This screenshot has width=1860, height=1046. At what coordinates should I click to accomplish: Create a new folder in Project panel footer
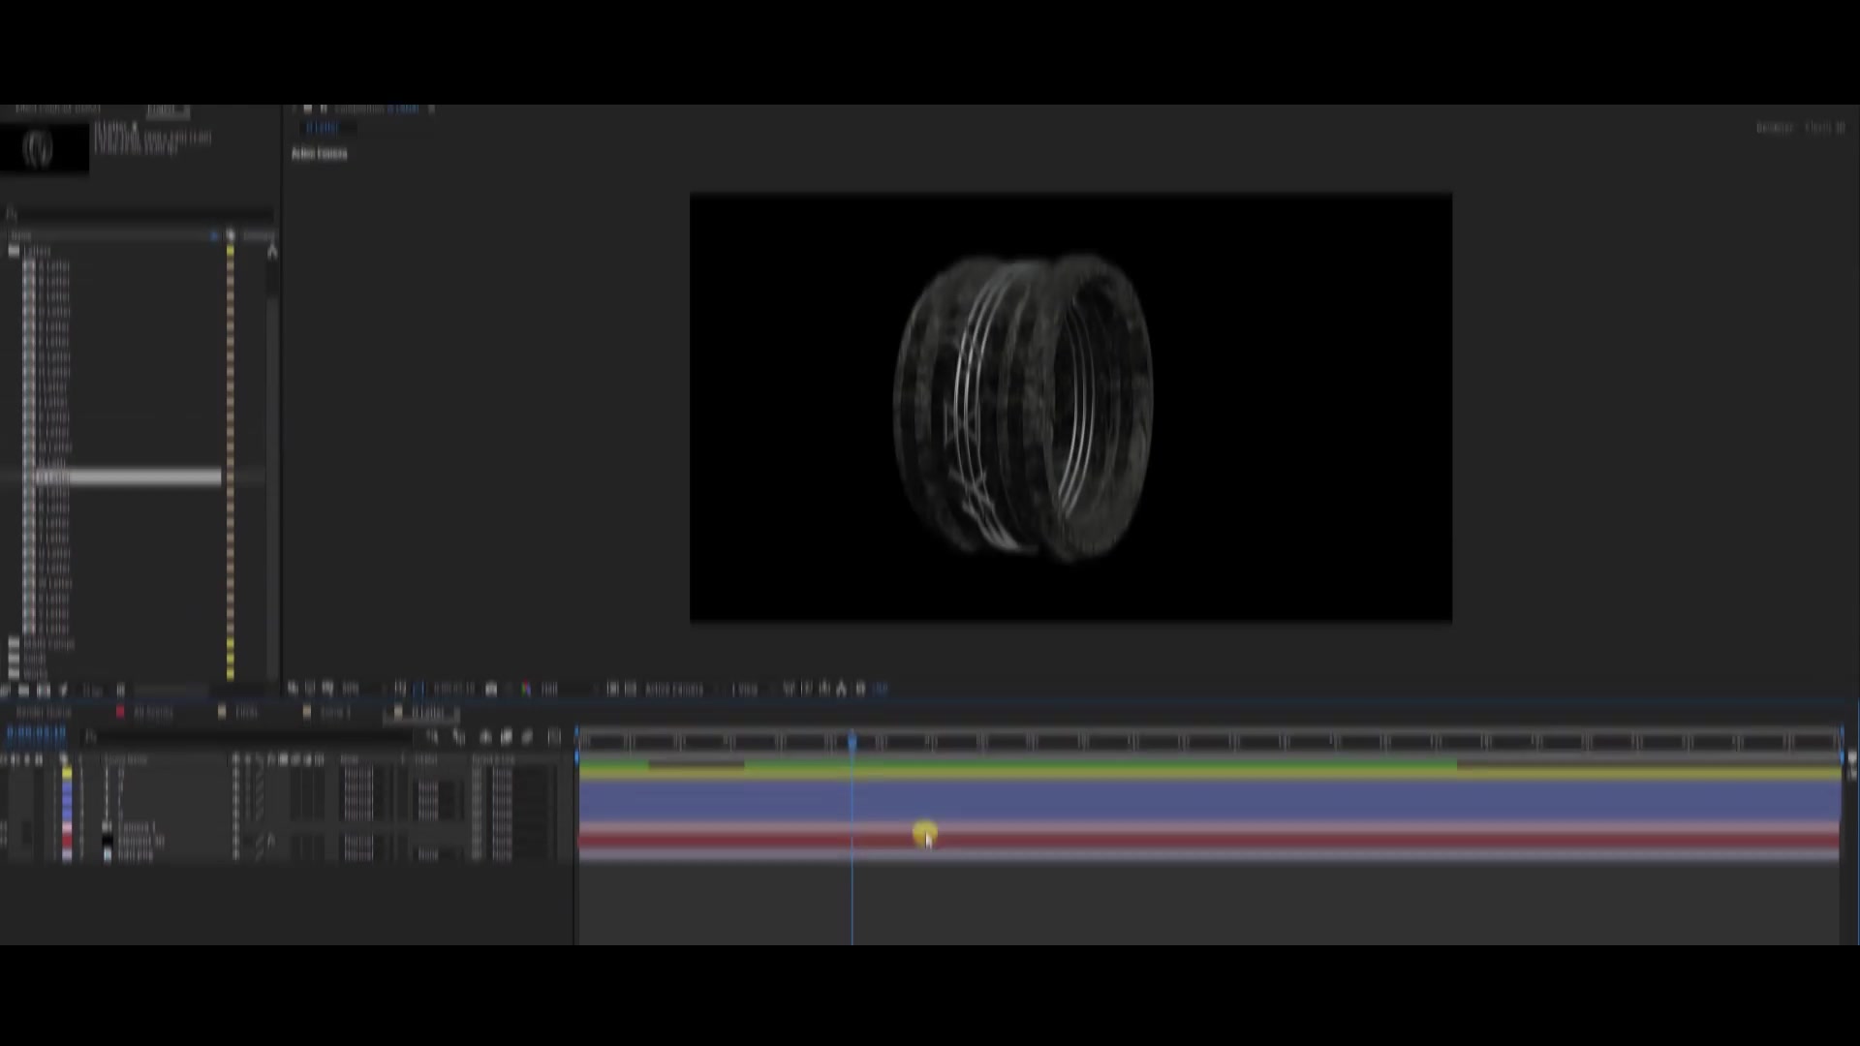[x=23, y=691]
